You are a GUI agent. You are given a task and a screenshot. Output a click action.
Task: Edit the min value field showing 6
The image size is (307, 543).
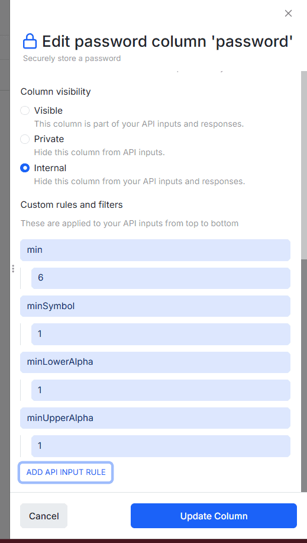point(160,278)
